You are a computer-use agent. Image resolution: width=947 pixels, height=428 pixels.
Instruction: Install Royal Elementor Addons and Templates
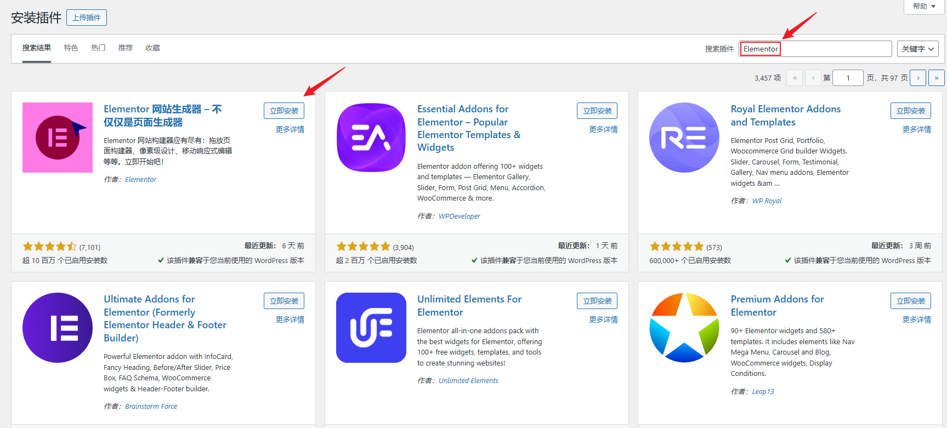911,111
